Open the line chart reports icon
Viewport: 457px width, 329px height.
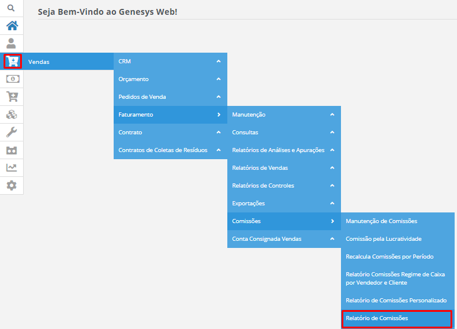click(x=12, y=167)
